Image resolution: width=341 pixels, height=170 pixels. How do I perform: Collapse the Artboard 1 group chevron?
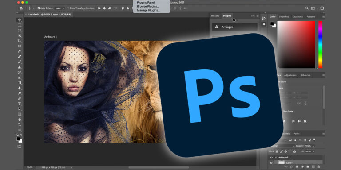(x=276, y=158)
